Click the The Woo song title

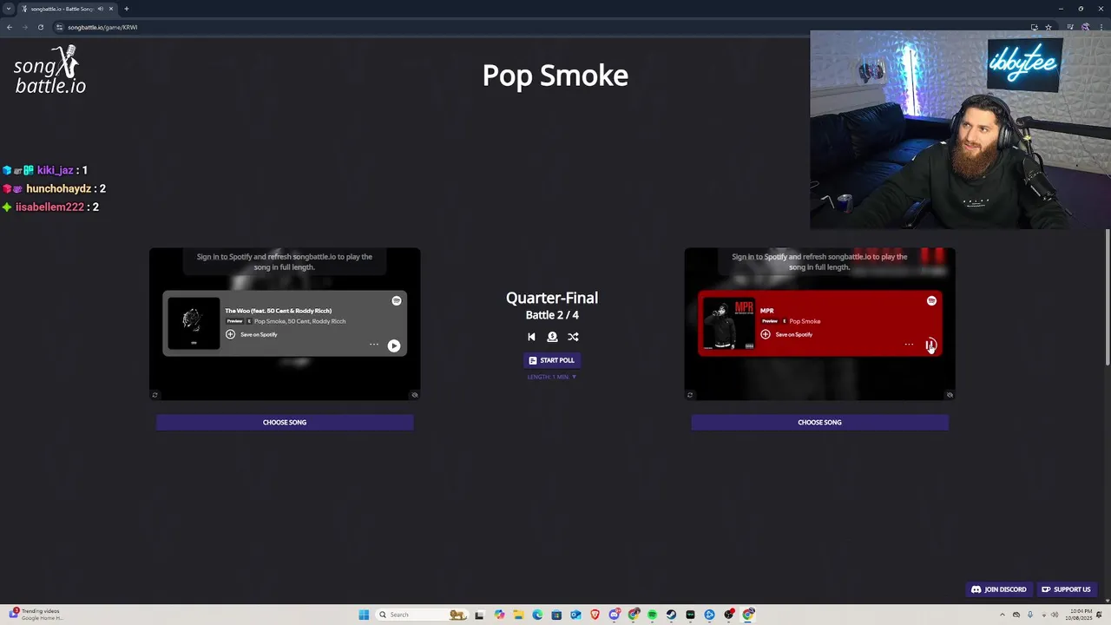[x=278, y=311]
